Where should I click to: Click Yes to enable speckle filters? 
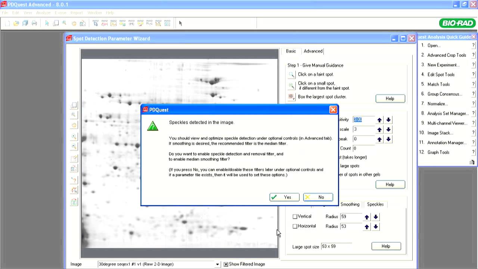pyautogui.click(x=284, y=197)
